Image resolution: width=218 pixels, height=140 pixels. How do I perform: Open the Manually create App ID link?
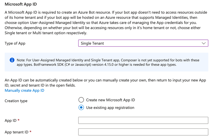coord(24,90)
